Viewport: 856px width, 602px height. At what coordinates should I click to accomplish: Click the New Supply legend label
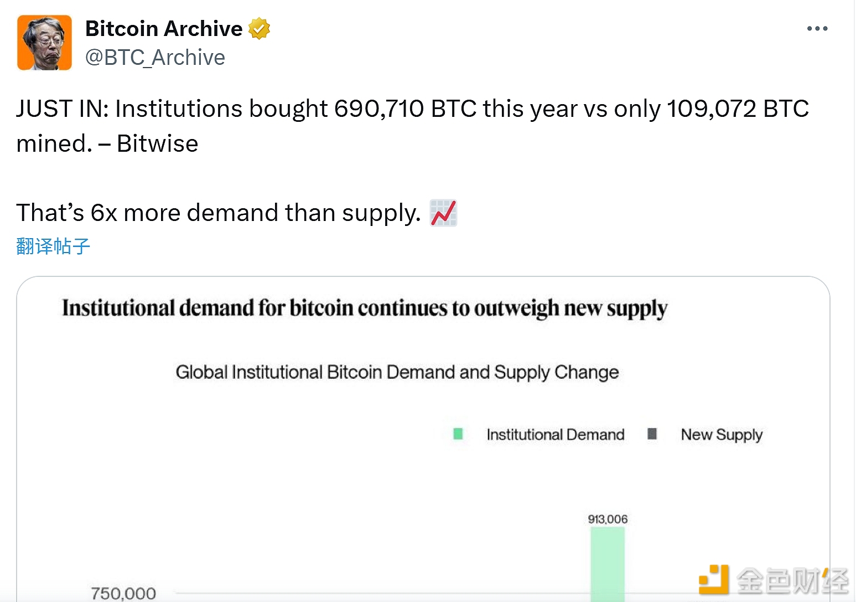point(722,435)
